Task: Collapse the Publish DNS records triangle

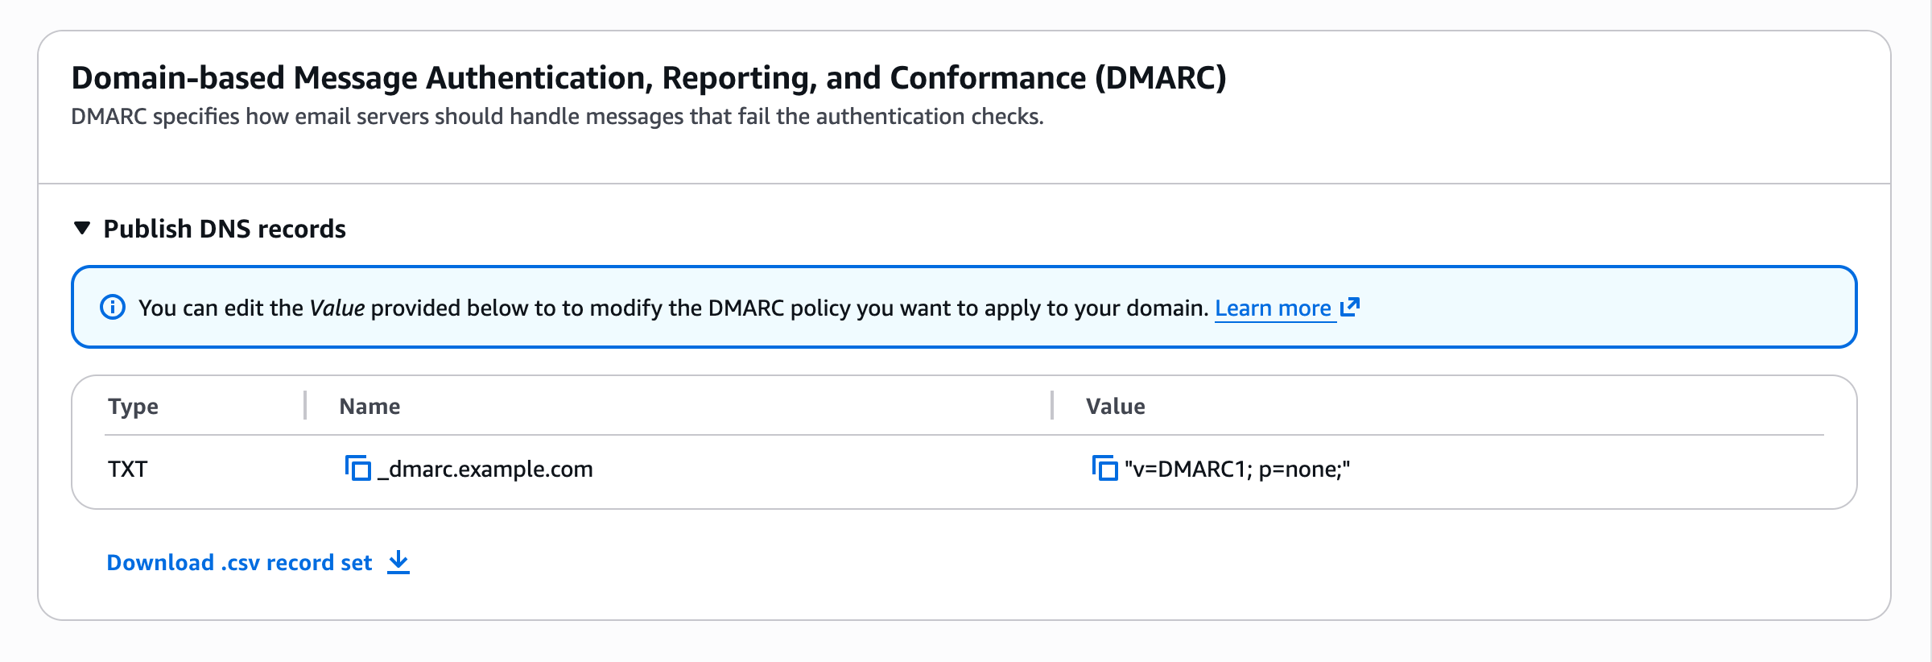Action: point(82,229)
